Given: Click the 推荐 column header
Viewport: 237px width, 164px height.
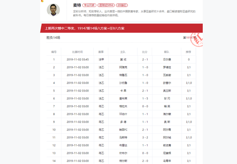Looking at the screenshot, I should point(189,52).
